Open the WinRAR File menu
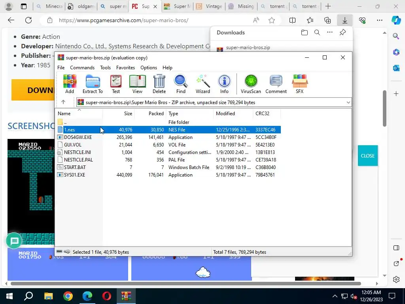 point(61,67)
